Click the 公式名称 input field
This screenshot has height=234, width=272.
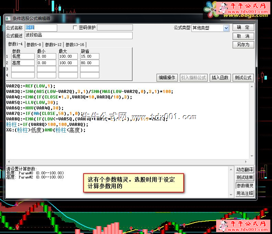(41, 28)
